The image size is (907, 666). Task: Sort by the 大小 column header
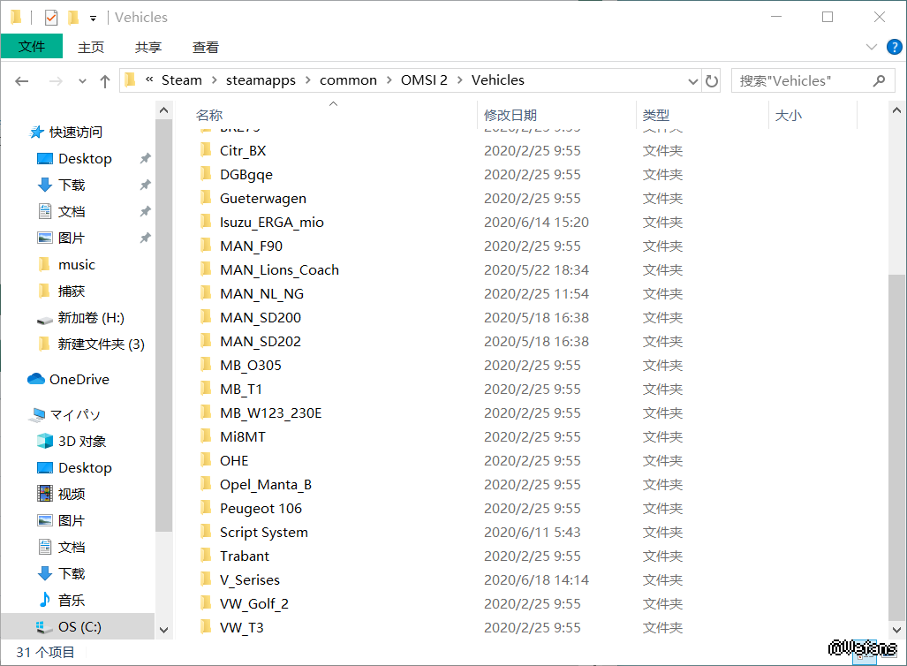(x=789, y=115)
